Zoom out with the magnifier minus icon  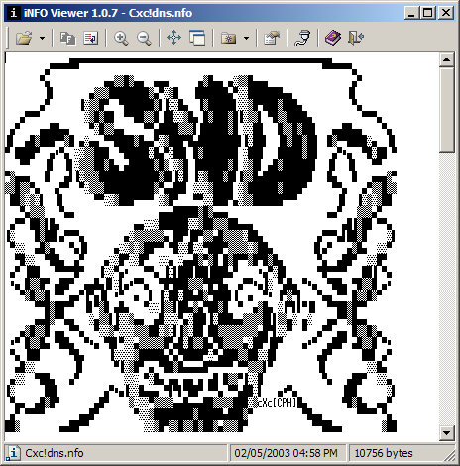pyautogui.click(x=144, y=38)
